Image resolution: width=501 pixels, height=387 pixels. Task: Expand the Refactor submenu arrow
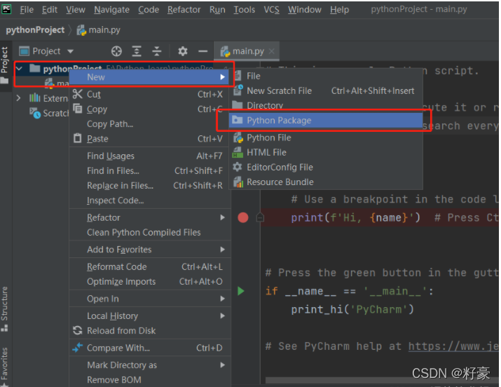222,217
